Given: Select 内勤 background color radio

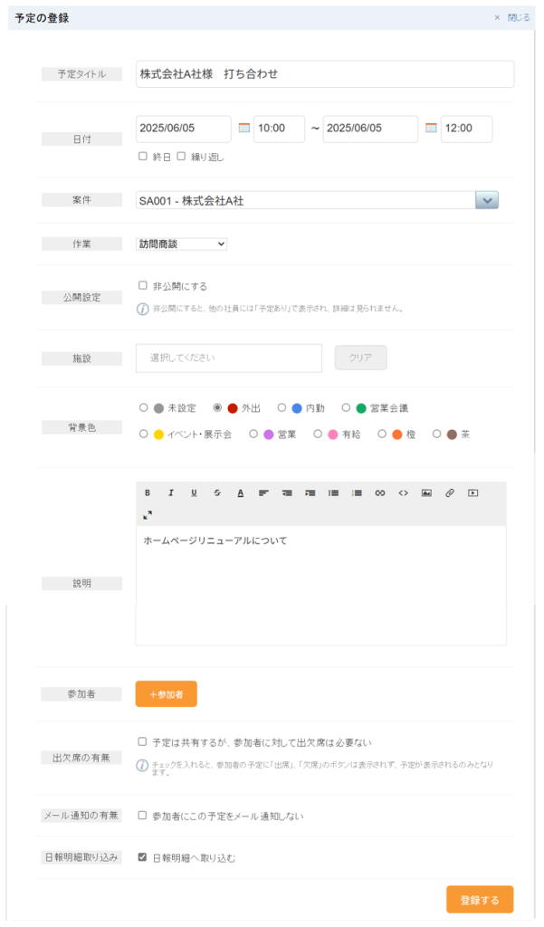Looking at the screenshot, I should 282,407.
